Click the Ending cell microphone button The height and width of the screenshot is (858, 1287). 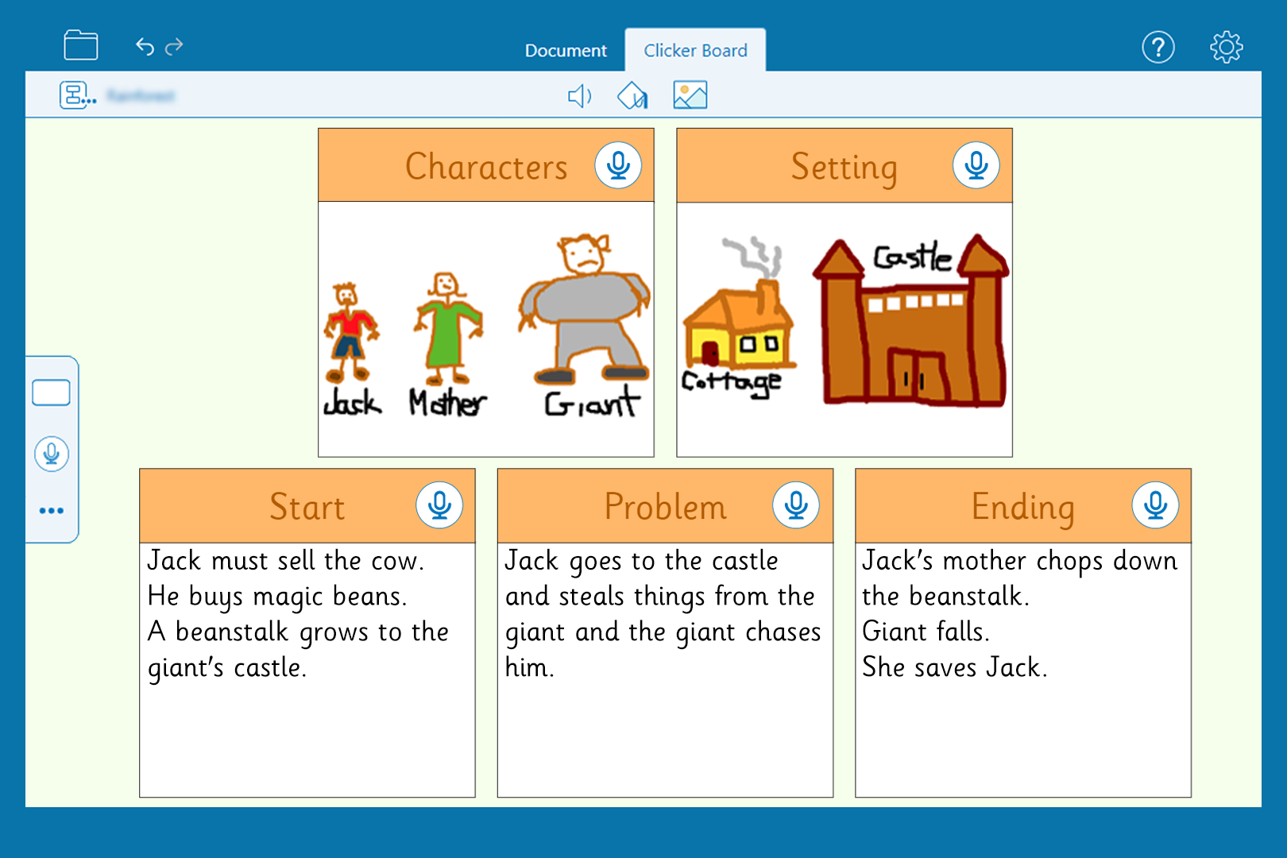(1155, 505)
